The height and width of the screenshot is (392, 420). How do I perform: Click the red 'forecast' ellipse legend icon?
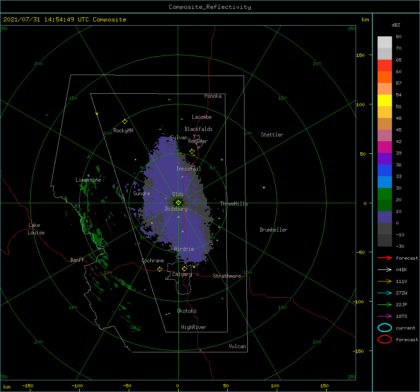(x=385, y=339)
